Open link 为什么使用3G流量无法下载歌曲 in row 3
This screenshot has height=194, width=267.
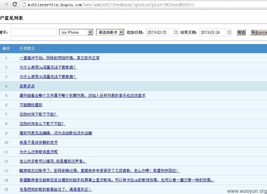coord(48,77)
